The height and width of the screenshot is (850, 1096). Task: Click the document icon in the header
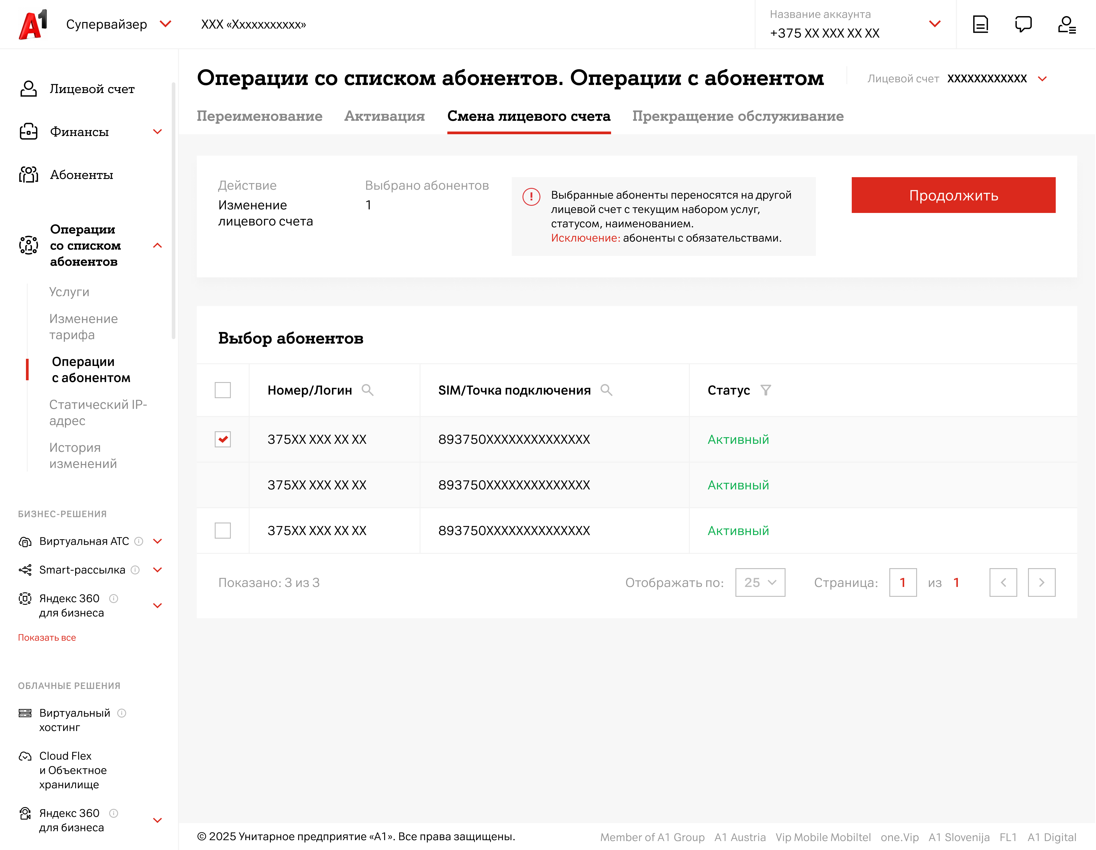click(980, 24)
